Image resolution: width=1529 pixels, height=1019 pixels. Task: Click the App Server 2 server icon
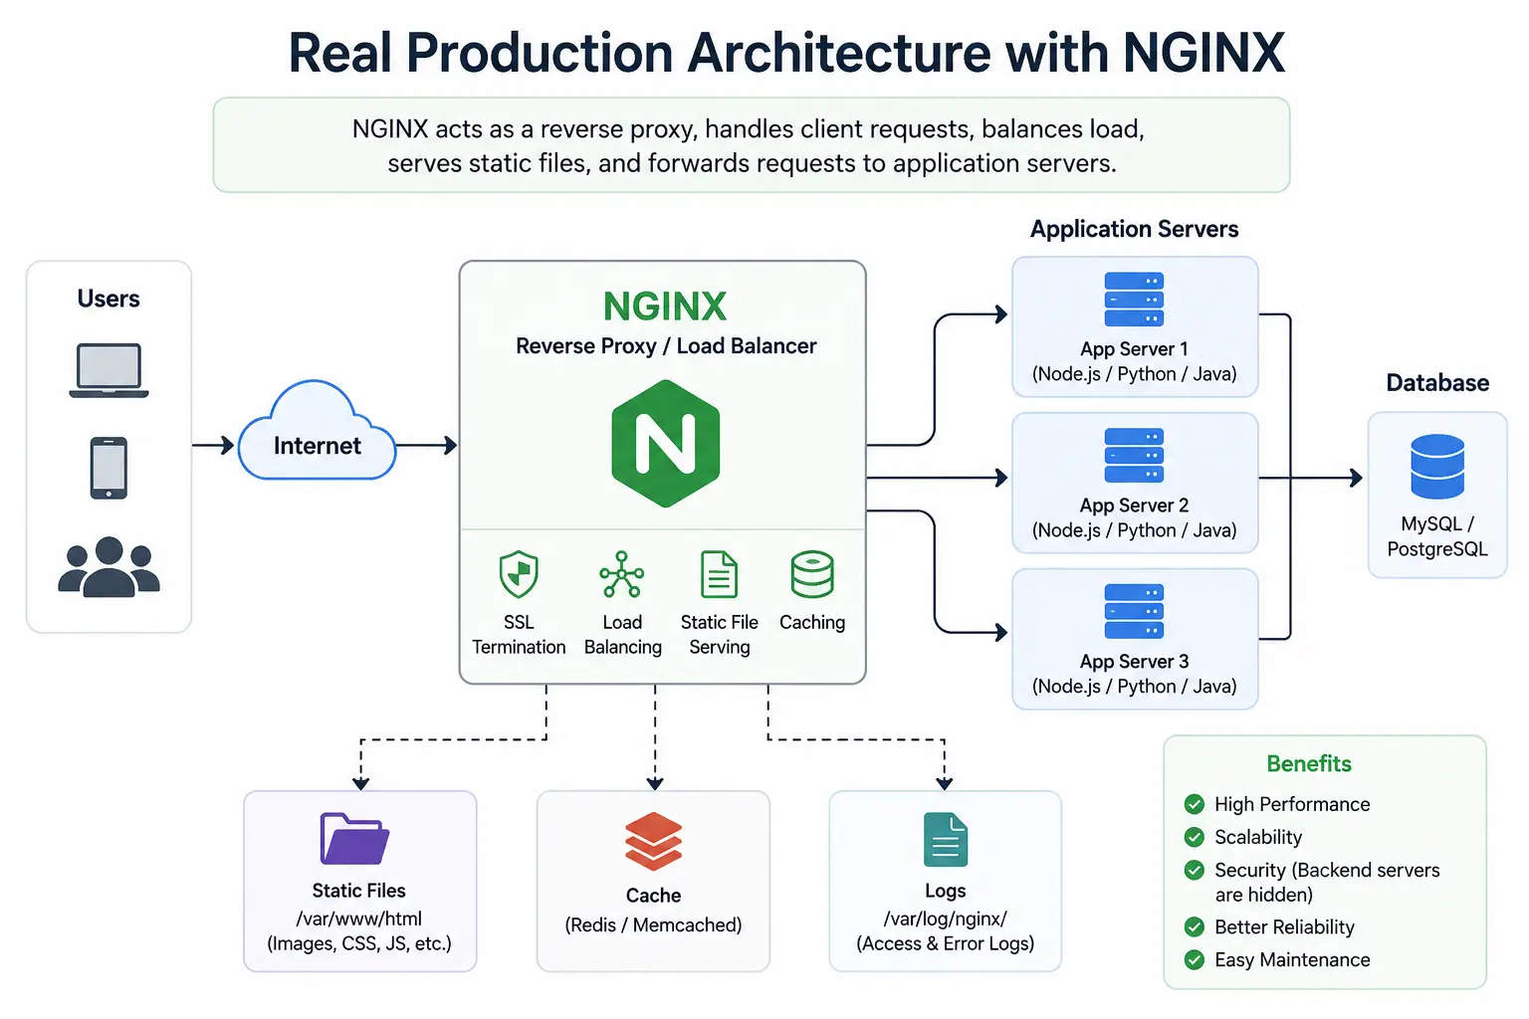pyautogui.click(x=1134, y=456)
